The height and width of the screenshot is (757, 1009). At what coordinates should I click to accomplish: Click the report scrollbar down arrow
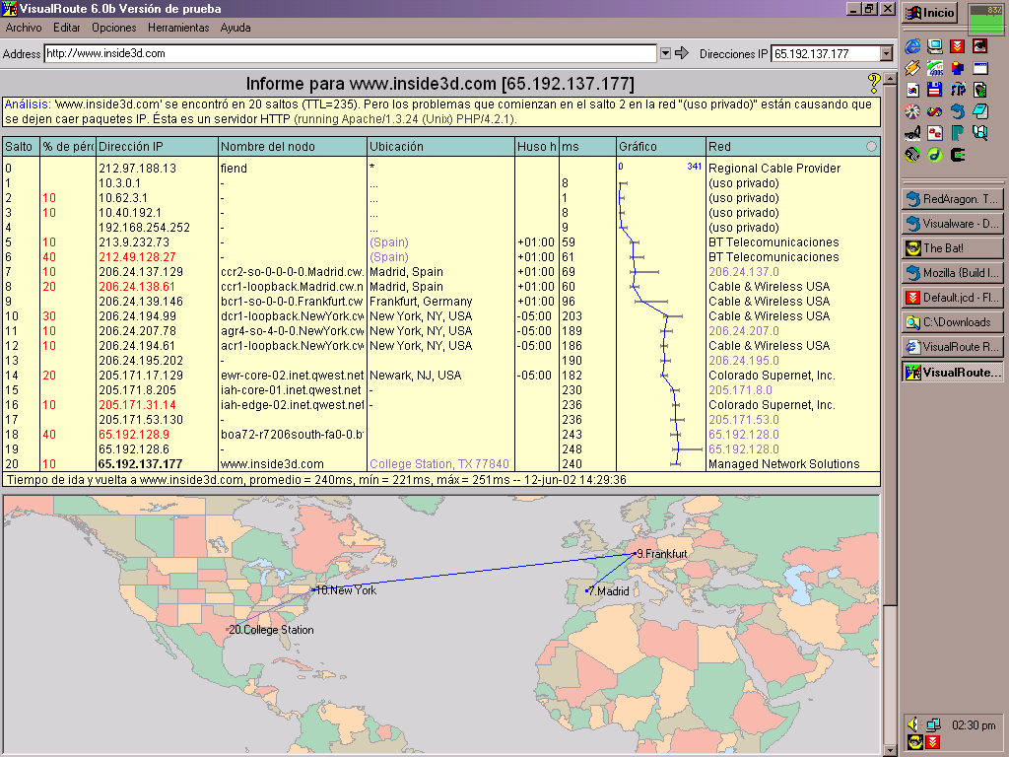[x=891, y=750]
